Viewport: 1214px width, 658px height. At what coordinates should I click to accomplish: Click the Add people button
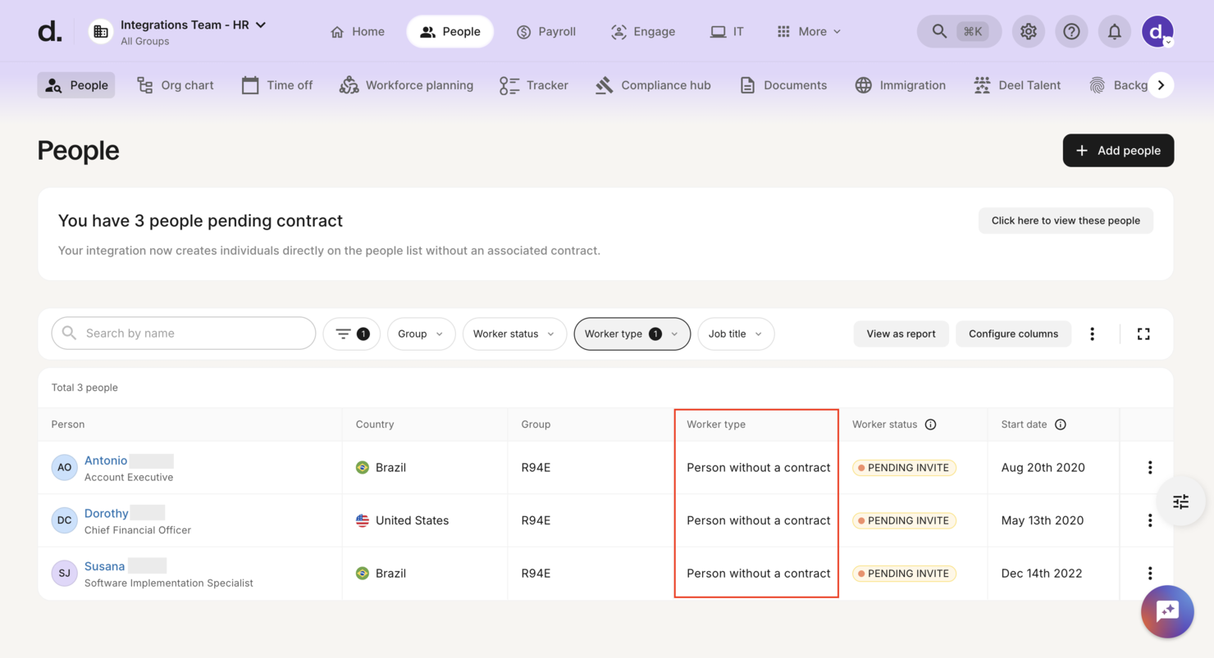1118,150
